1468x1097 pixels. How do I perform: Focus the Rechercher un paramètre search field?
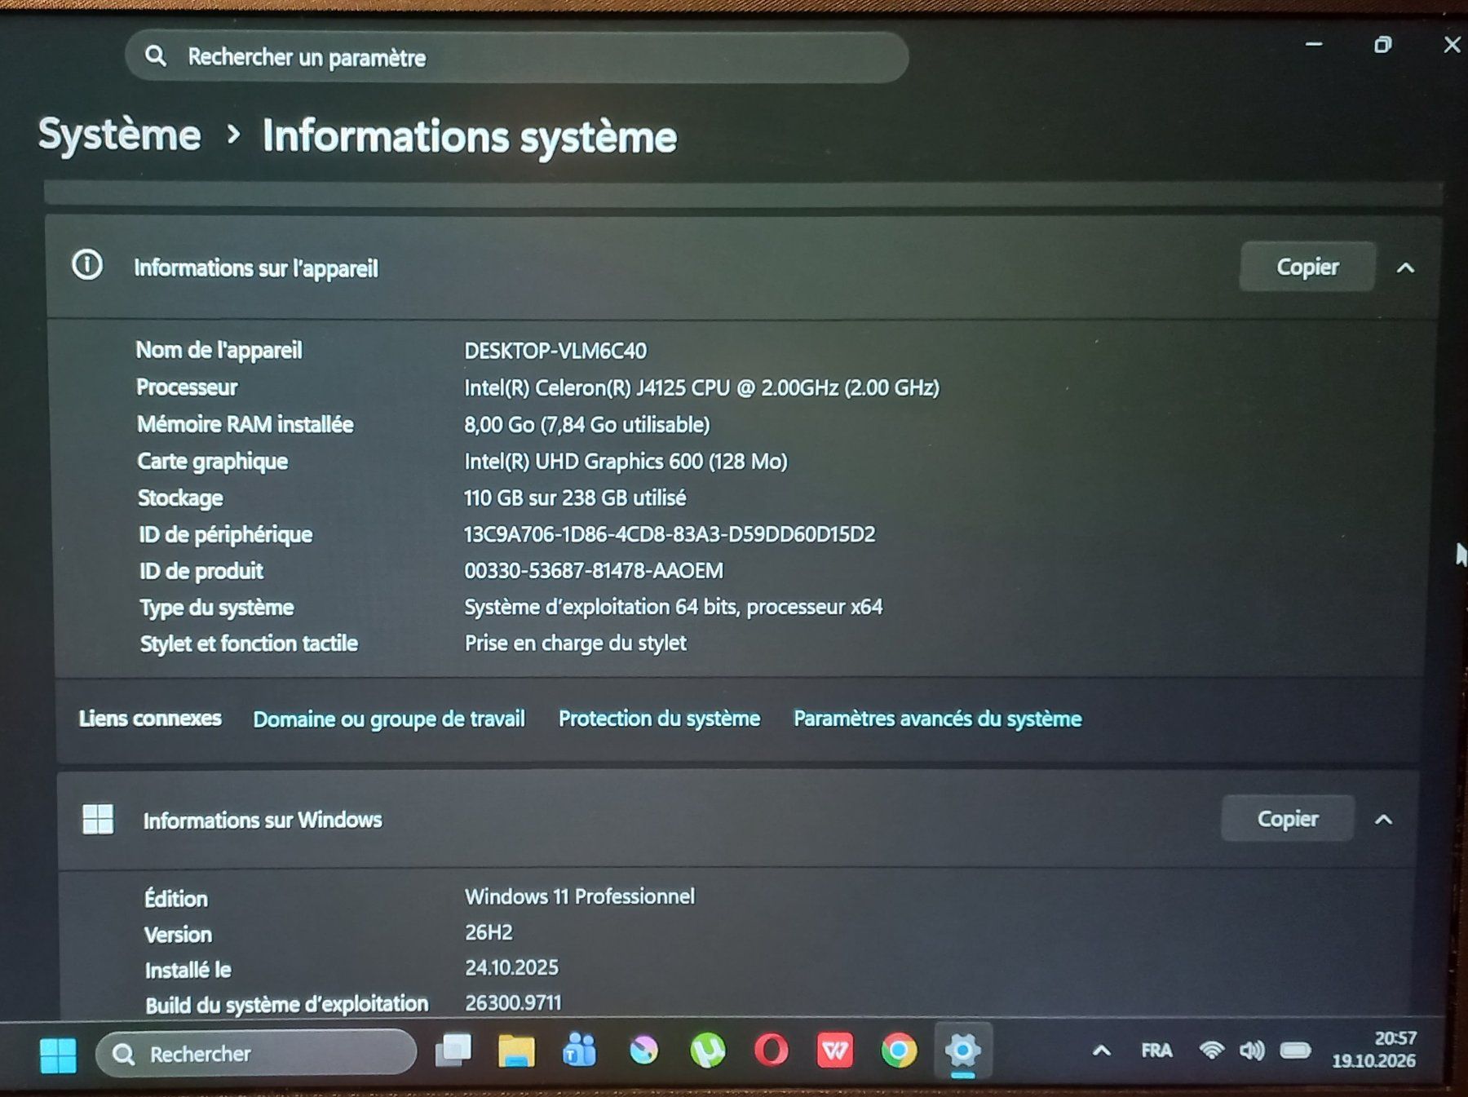pyautogui.click(x=516, y=57)
